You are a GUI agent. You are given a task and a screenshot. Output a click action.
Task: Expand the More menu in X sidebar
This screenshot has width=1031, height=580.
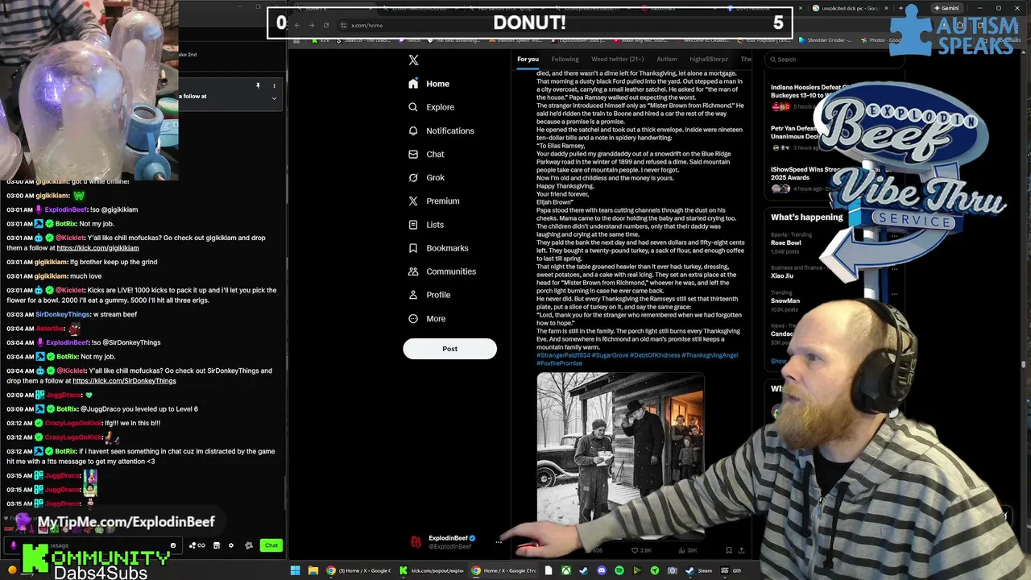[x=426, y=318]
